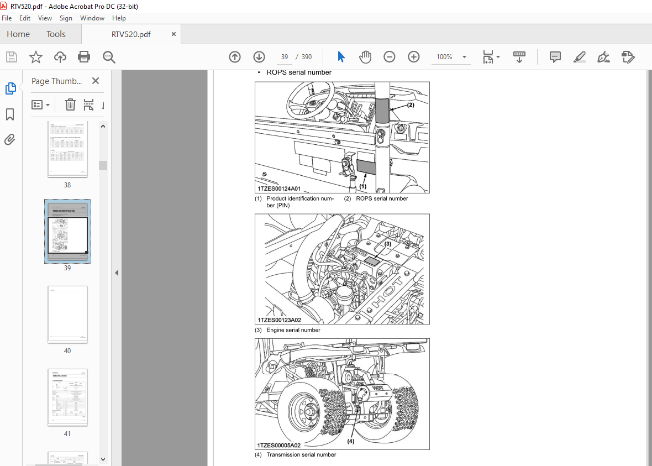Close the RTV520.pdf tab
The height and width of the screenshot is (466, 652).
click(174, 34)
